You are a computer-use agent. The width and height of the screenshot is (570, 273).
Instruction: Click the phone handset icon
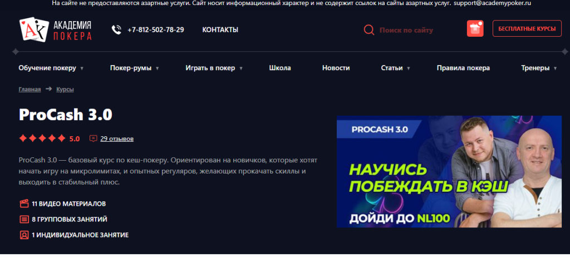[x=116, y=30]
